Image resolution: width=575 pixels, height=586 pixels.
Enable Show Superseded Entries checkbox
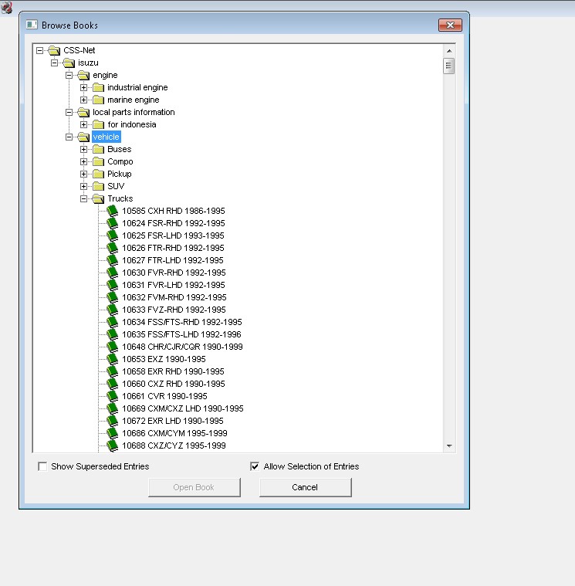[42, 466]
